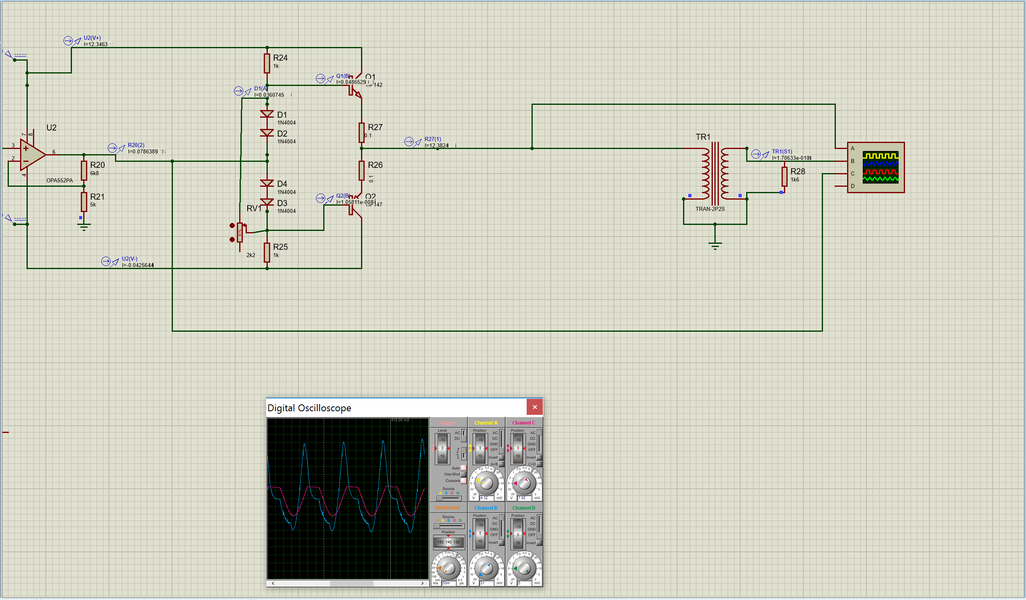
Task: Click the Channel D voltage value field 5
Action: pyautogui.click(x=525, y=583)
